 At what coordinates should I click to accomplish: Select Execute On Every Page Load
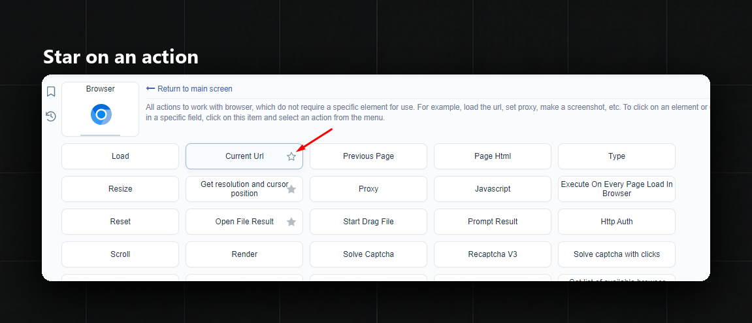617,188
